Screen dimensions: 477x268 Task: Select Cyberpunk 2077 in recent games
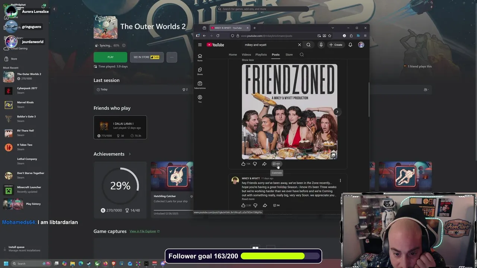(x=25, y=90)
